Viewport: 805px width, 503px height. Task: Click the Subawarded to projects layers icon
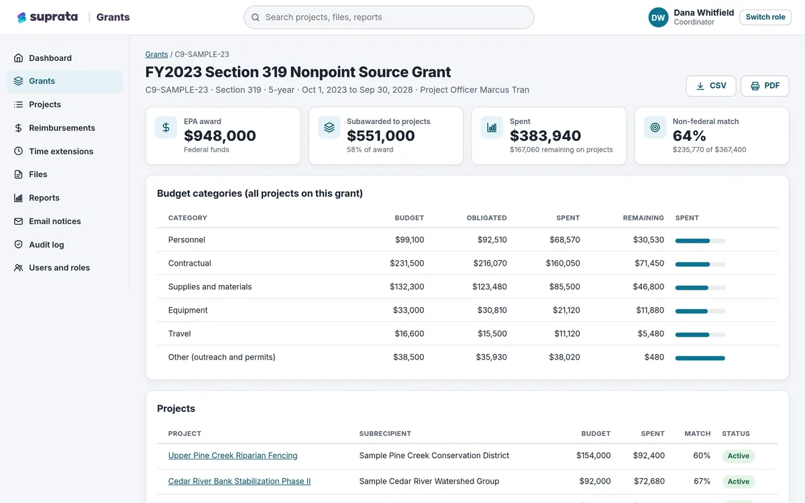[329, 127]
